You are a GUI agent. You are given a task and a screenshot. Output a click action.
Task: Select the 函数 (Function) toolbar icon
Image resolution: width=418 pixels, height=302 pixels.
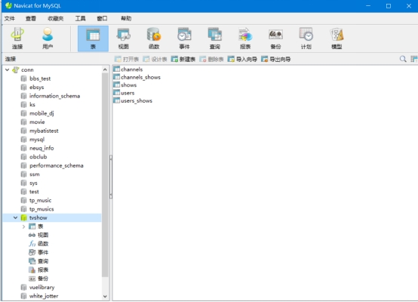point(154,39)
